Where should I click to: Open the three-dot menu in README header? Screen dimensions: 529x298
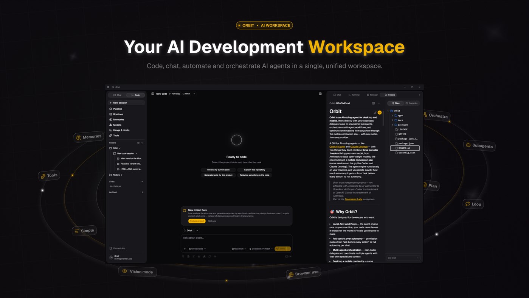379,103
